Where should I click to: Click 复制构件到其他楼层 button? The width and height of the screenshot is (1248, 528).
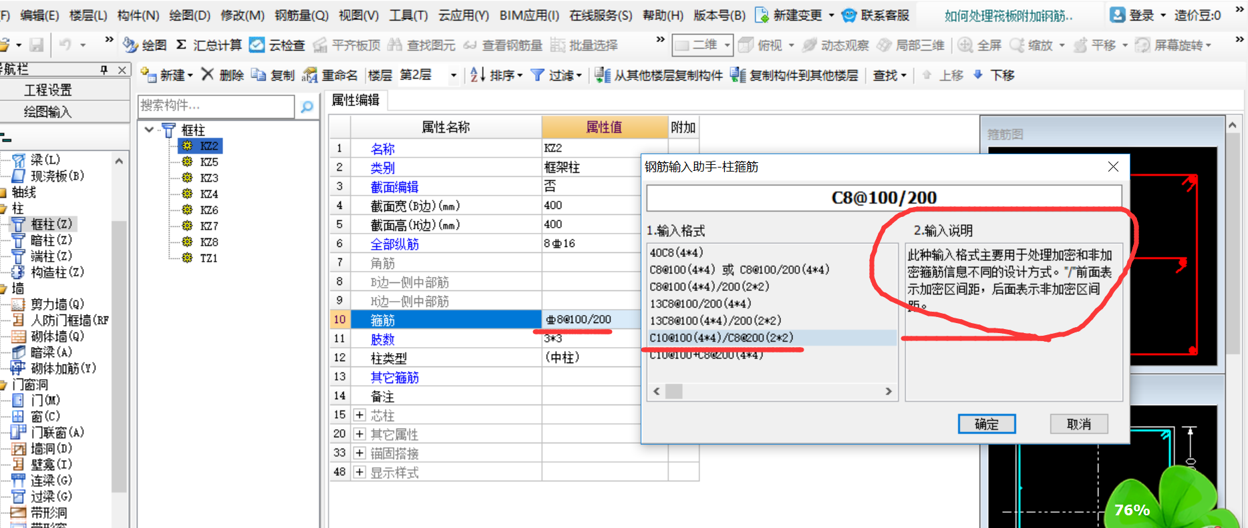[x=794, y=75]
